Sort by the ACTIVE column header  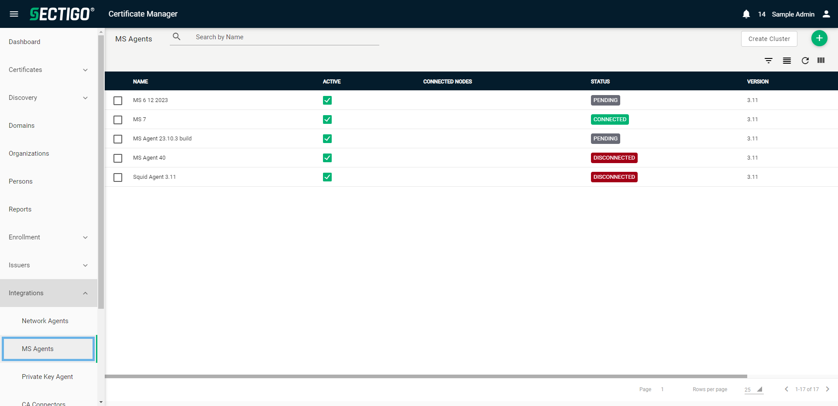[x=332, y=82]
